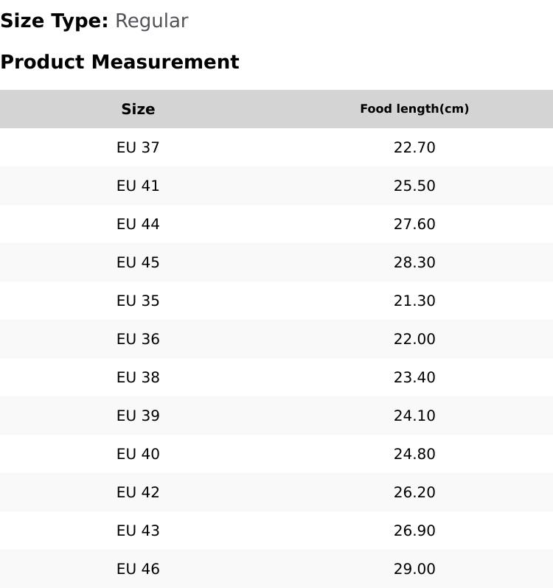The width and height of the screenshot is (553, 588).
Task: Click the 29.00 length value
Action: click(414, 569)
